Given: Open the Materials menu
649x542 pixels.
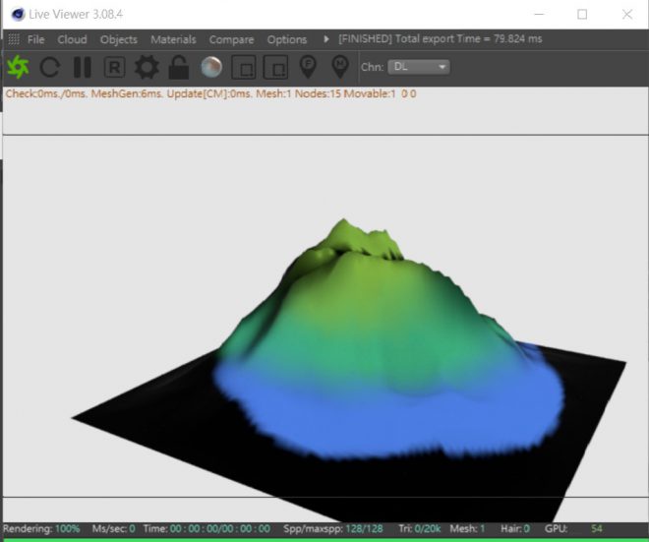Looking at the screenshot, I should [173, 39].
